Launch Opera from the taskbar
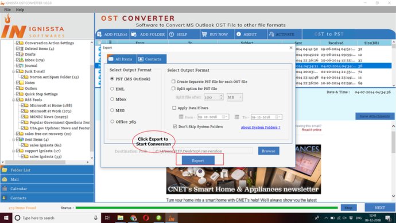This screenshot has width=396, height=223. [146, 218]
